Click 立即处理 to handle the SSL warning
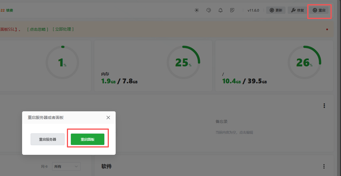The width and height of the screenshot is (341, 176). 63,29
